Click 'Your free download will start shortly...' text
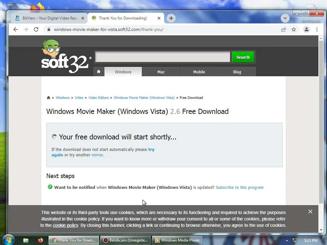 (x=118, y=137)
